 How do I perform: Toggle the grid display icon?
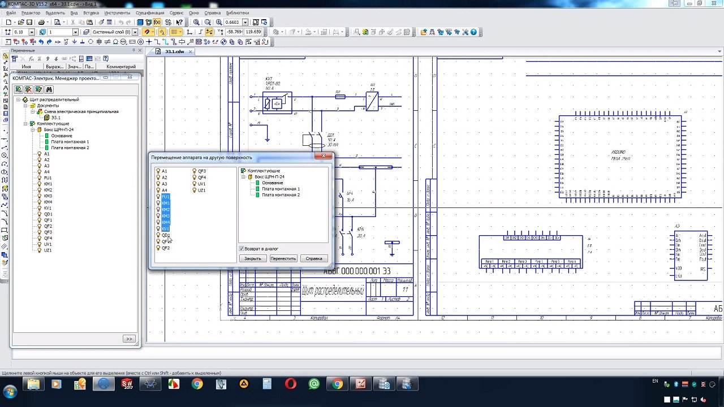coord(175,32)
